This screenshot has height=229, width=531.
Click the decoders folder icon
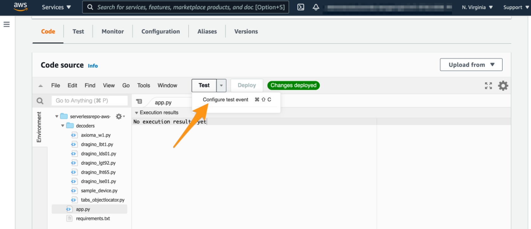pos(70,126)
